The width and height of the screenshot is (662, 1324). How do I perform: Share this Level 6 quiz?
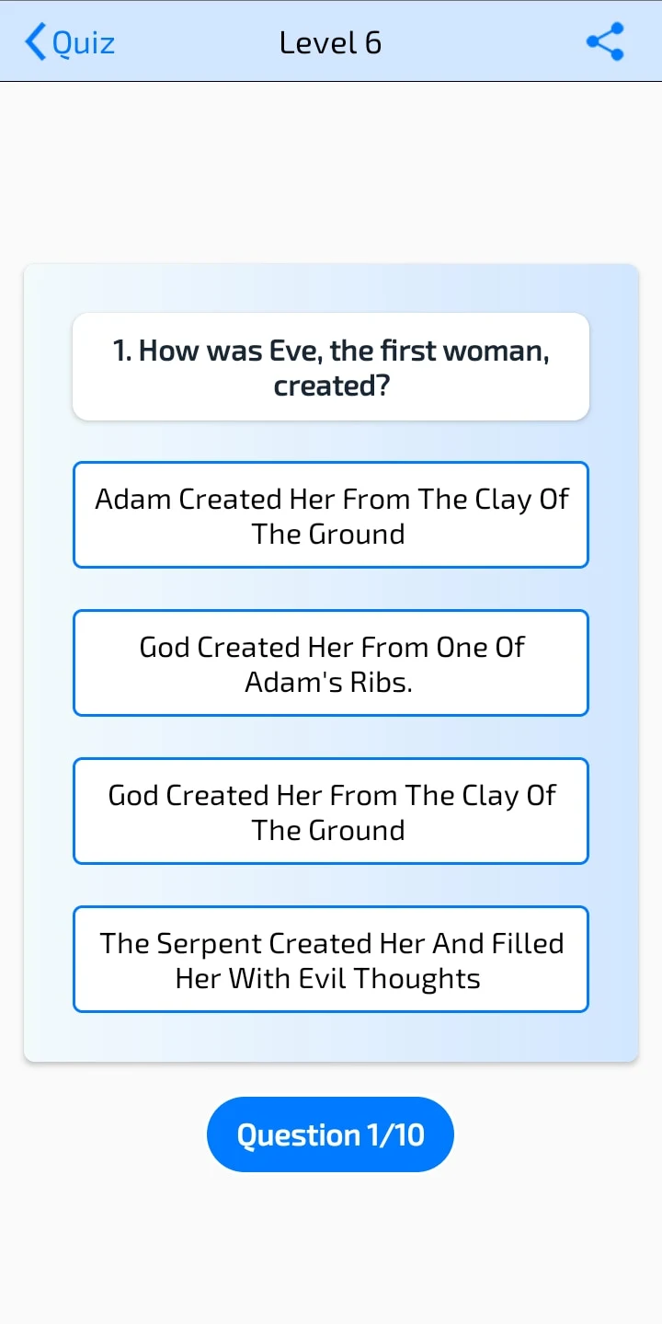tap(605, 42)
